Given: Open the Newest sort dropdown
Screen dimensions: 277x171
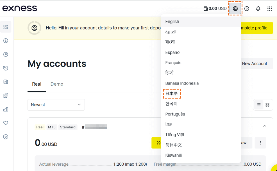Looking at the screenshot, I should [56, 105].
